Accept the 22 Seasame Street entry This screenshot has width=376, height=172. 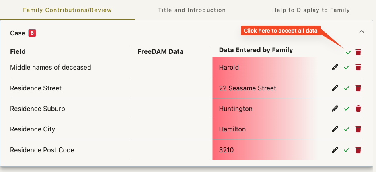[347, 88]
